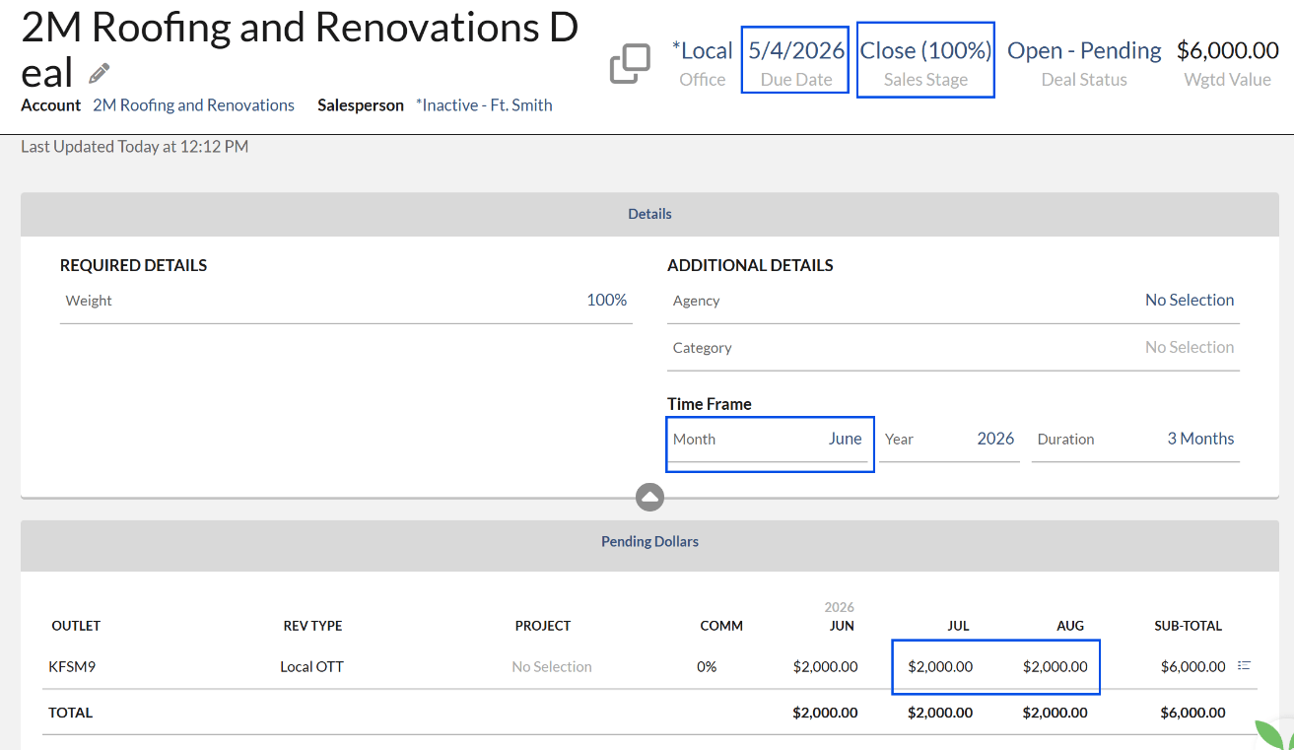Edit the KFSM9 JUL amount $2,000.00
The height and width of the screenshot is (750, 1294).
(x=940, y=667)
